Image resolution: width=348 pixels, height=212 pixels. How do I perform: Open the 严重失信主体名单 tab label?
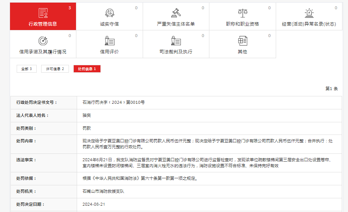[176, 24]
